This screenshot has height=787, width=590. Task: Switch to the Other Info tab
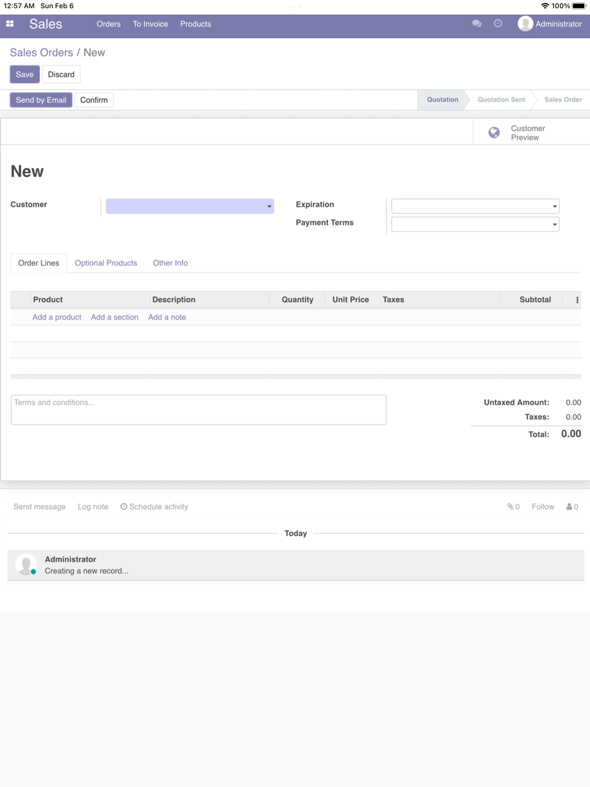click(171, 263)
